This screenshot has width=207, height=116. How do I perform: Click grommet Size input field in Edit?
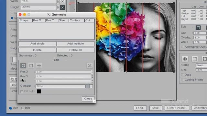tap(63, 81)
